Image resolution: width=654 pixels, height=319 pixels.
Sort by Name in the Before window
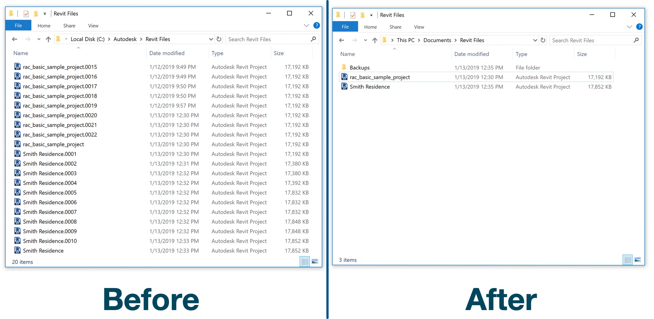tap(21, 53)
